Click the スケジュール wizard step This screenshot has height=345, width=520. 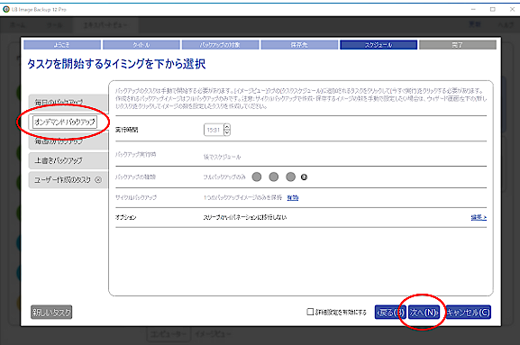[379, 45]
